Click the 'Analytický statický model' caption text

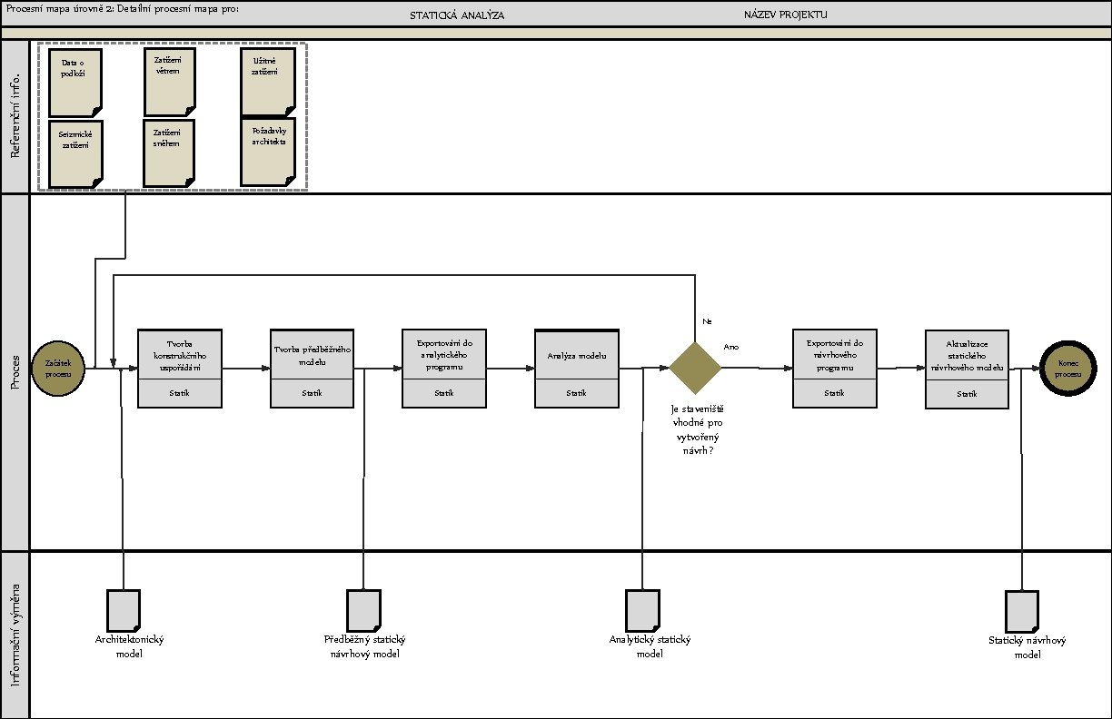pos(650,646)
